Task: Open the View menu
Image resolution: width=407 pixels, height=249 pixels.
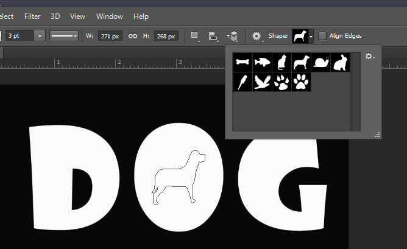Action: pos(77,16)
